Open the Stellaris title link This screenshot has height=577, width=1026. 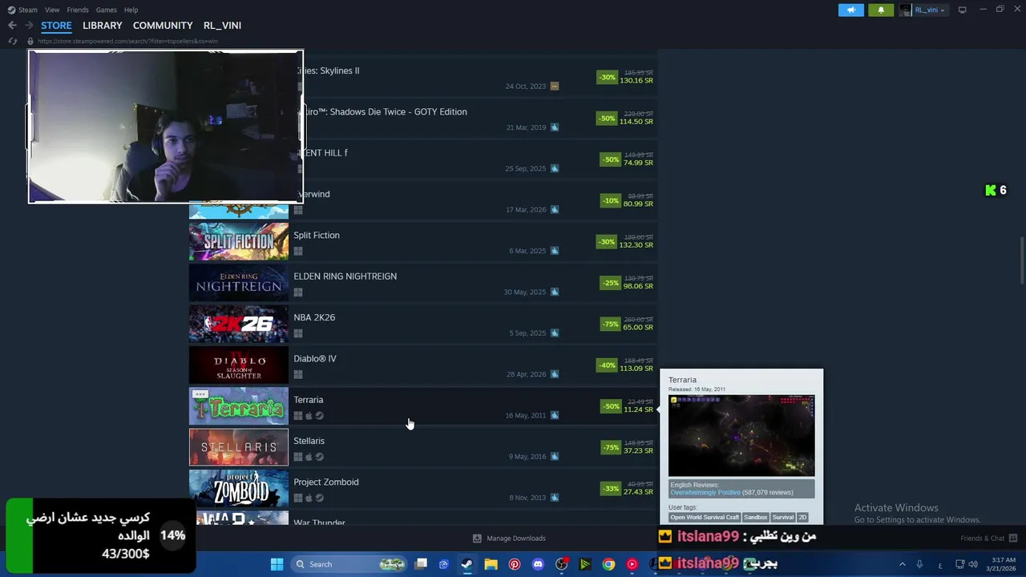point(309,441)
